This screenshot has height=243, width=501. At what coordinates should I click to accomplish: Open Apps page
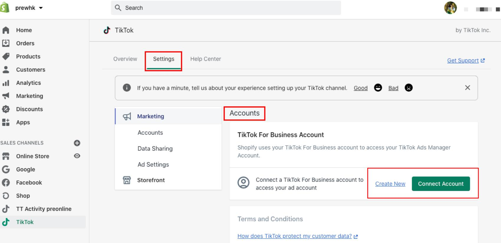point(23,123)
